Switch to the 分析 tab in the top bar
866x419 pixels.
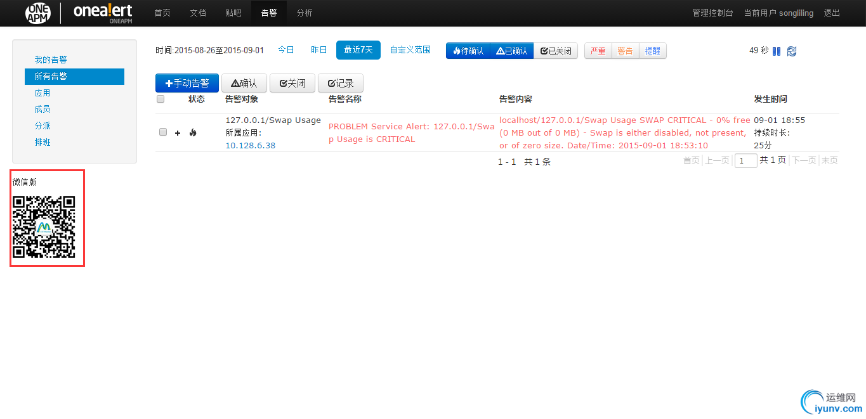click(303, 13)
